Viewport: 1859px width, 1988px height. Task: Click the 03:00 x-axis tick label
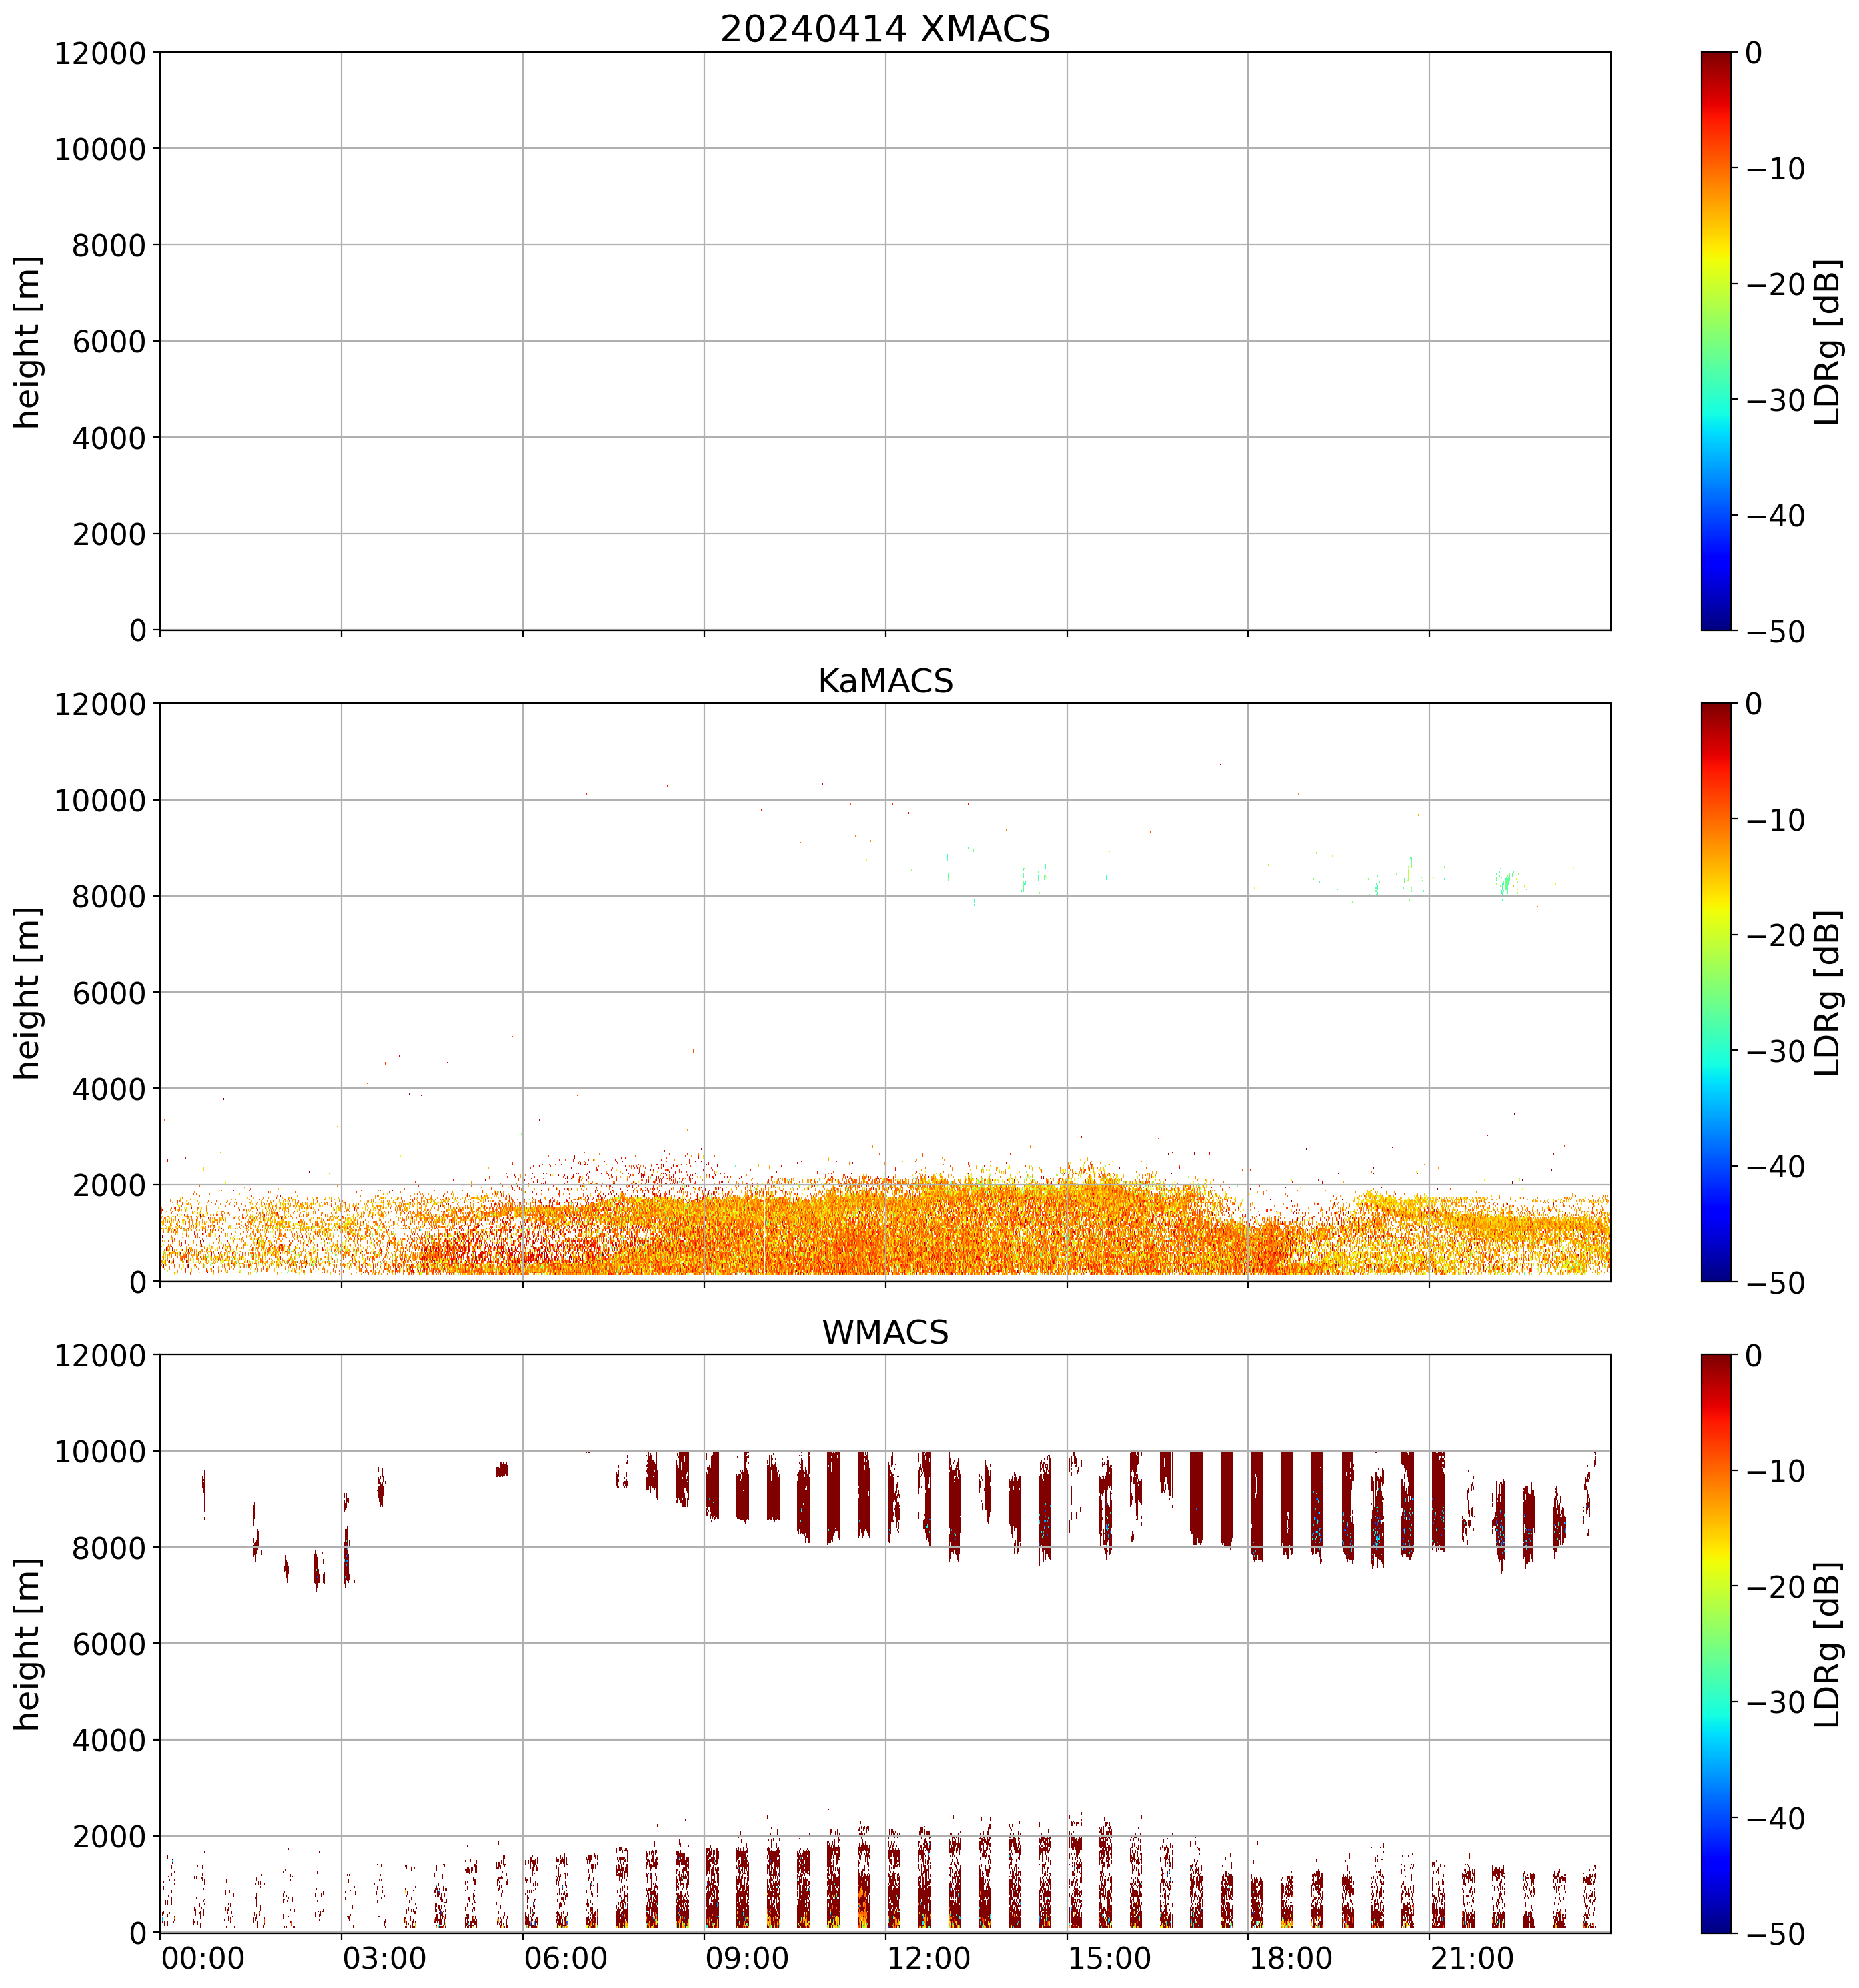click(384, 1957)
